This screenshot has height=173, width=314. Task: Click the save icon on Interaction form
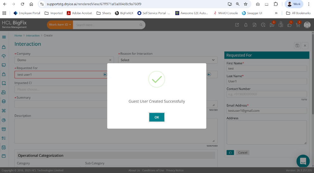pyautogui.click(x=297, y=46)
